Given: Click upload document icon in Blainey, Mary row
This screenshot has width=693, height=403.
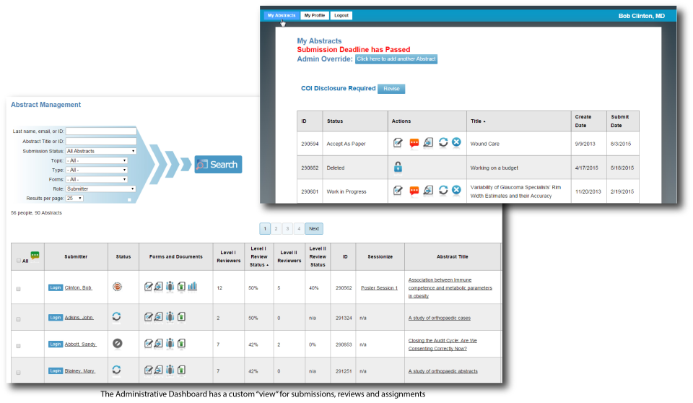Looking at the screenshot, I should pyautogui.click(x=181, y=370).
